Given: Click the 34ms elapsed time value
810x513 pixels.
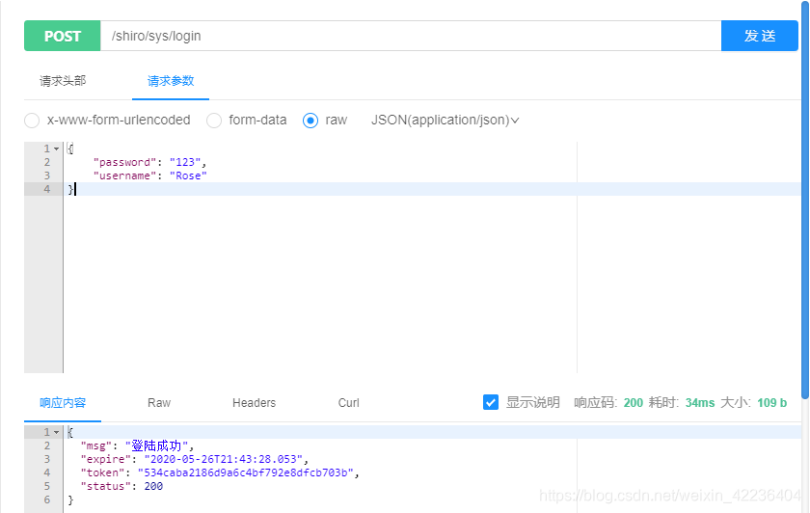Looking at the screenshot, I should pos(700,403).
